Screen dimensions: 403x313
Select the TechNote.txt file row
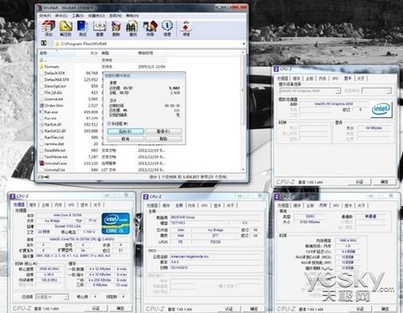(103, 156)
